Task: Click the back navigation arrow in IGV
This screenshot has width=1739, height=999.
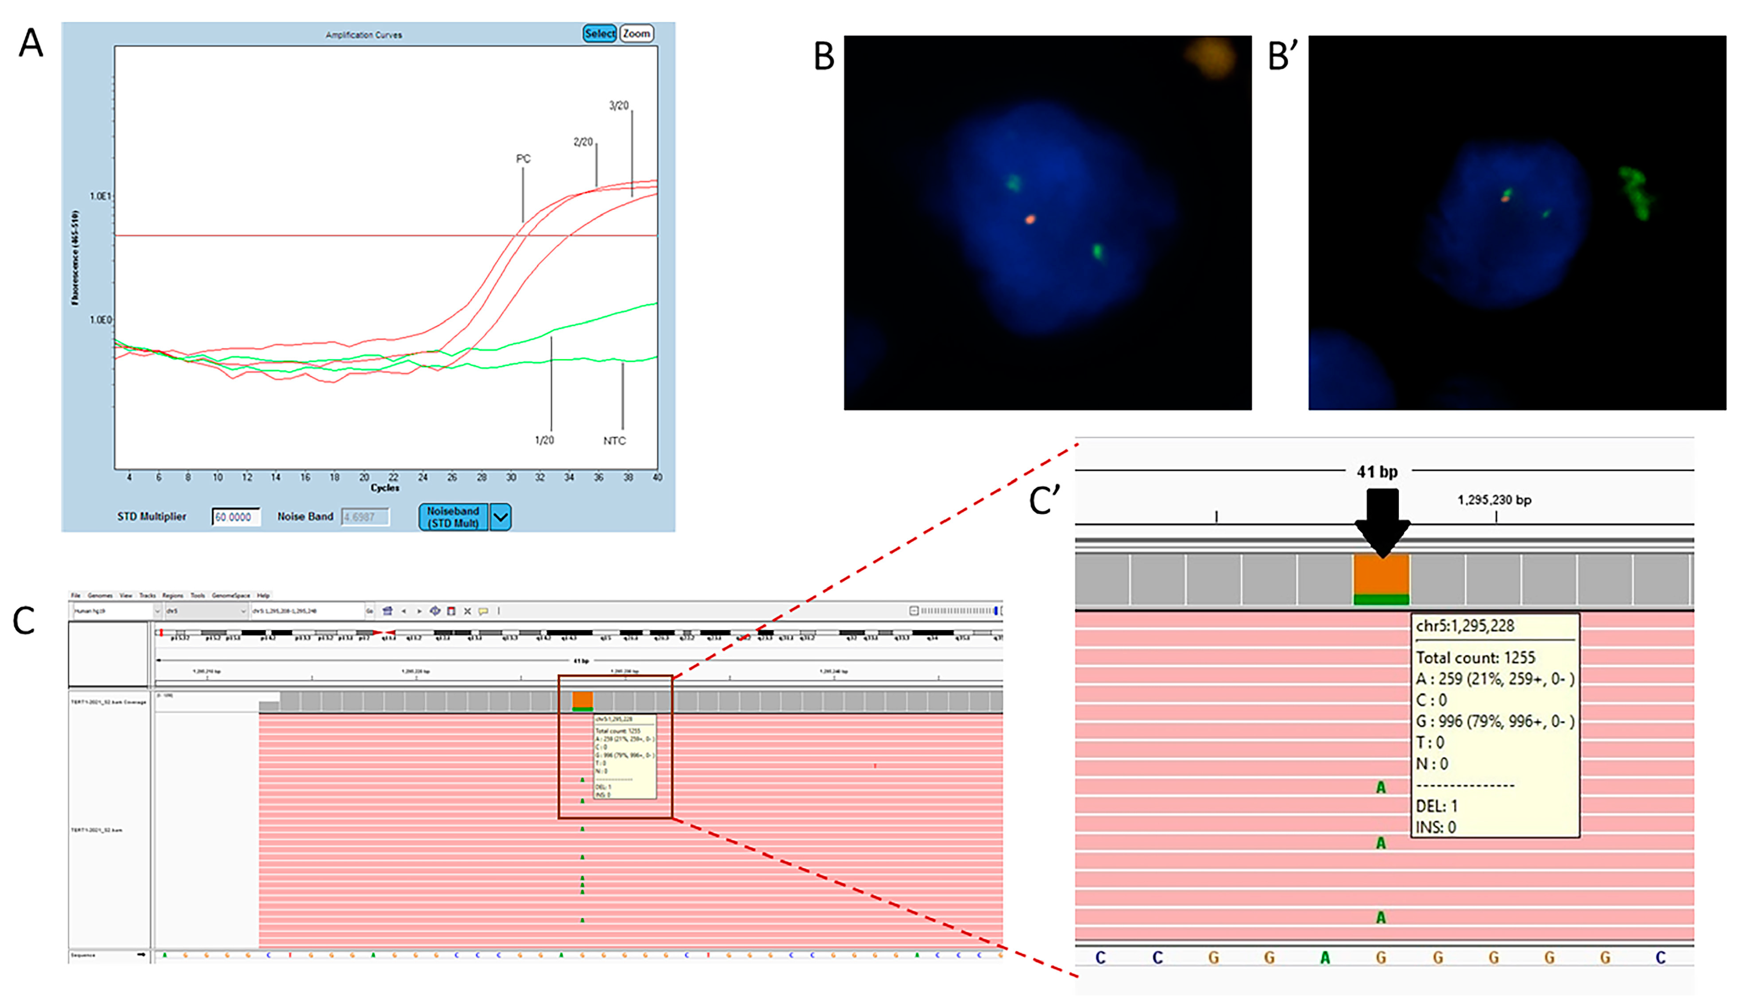Action: [x=403, y=611]
